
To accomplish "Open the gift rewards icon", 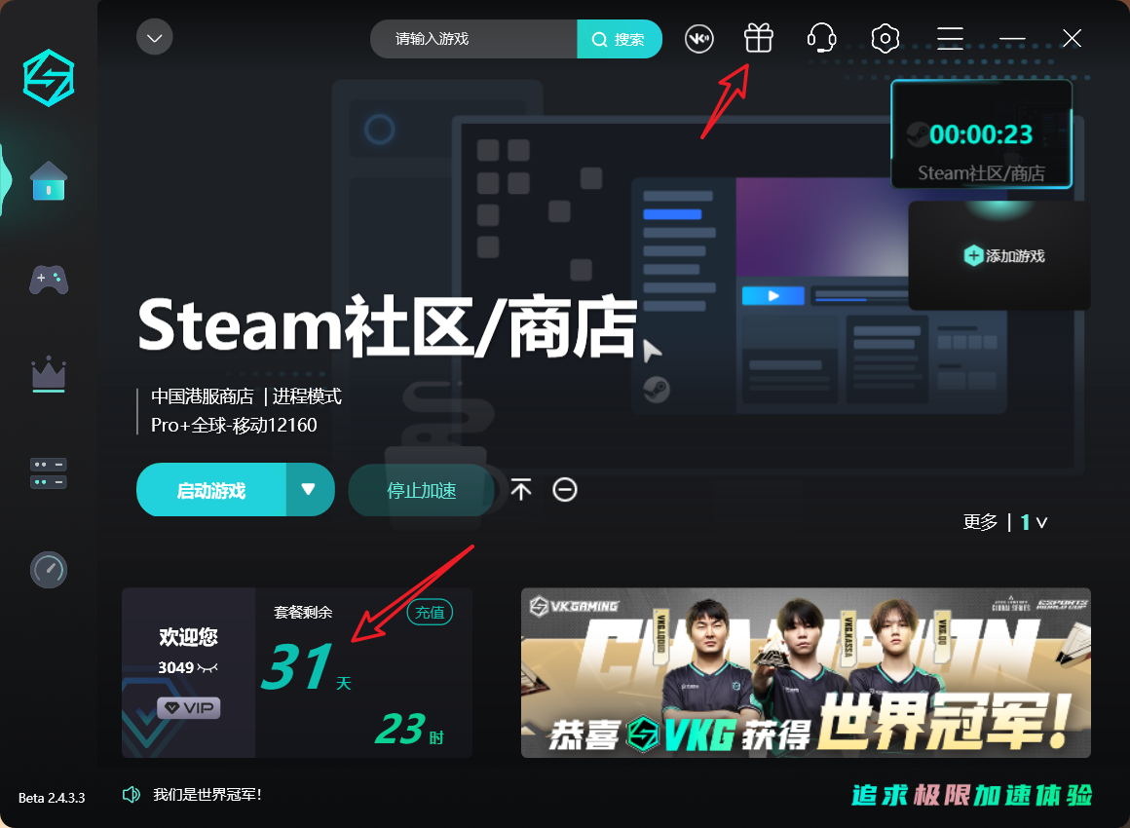I will tap(759, 38).
